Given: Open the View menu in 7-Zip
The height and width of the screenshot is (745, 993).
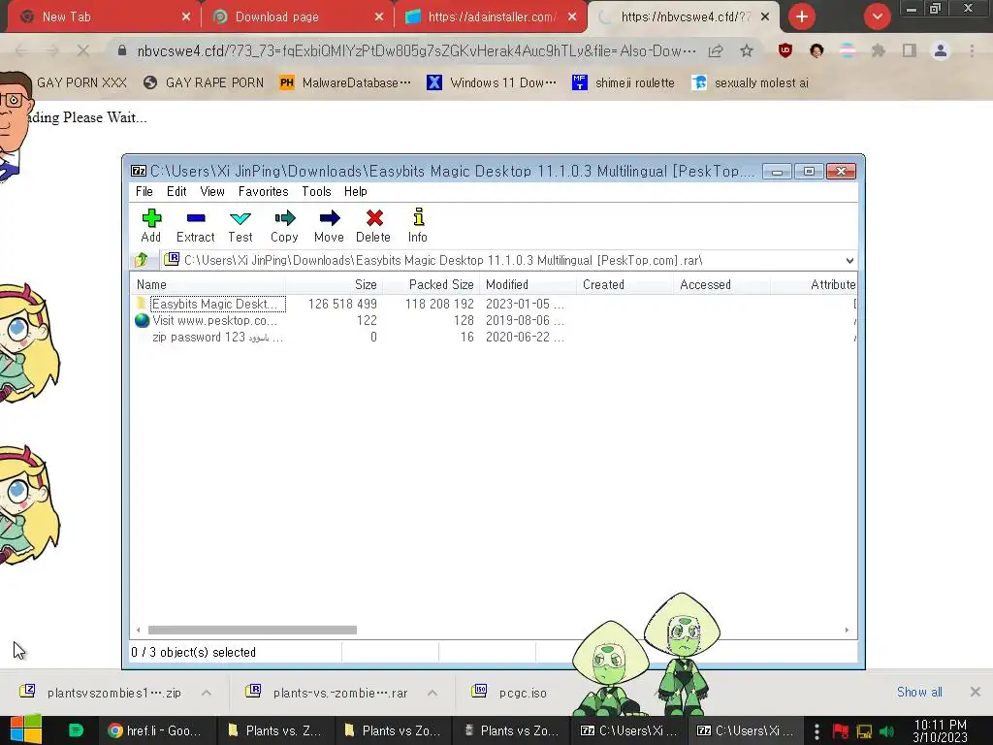Looking at the screenshot, I should (x=212, y=191).
